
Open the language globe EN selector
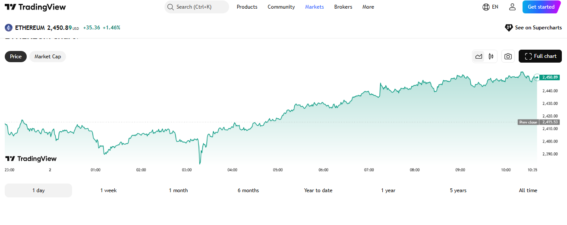490,7
